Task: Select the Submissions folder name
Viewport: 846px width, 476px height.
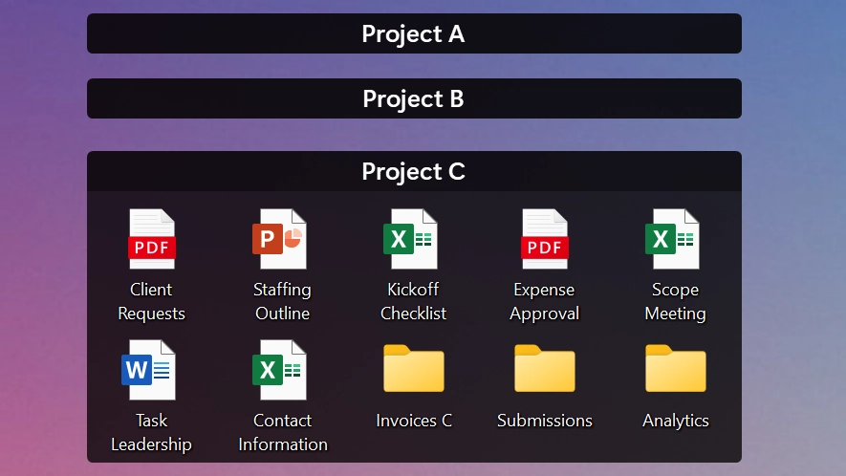Action: pos(545,421)
